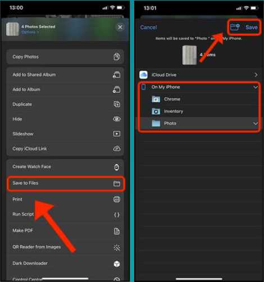Choose Save to Files
Screen dimensions: 264x282
point(65,183)
